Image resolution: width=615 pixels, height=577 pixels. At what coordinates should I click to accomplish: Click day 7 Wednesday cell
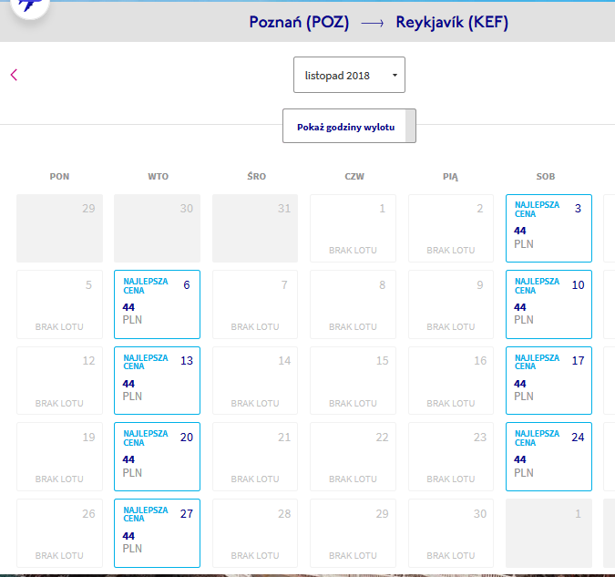(255, 304)
